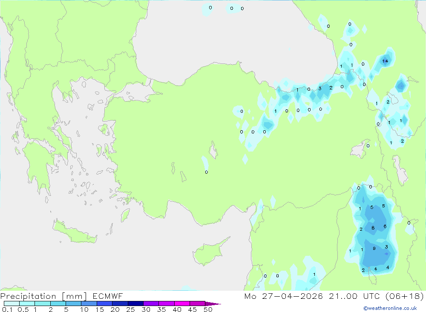The width and height of the screenshot is (426, 312).
Task: Click the 25–30 mm navy legend segment
Action: coord(135,303)
